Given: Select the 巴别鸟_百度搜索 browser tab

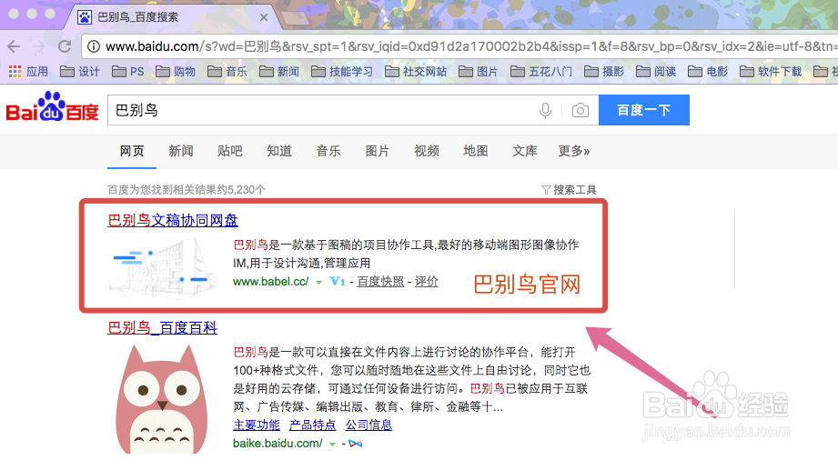Looking at the screenshot, I should click(x=171, y=17).
